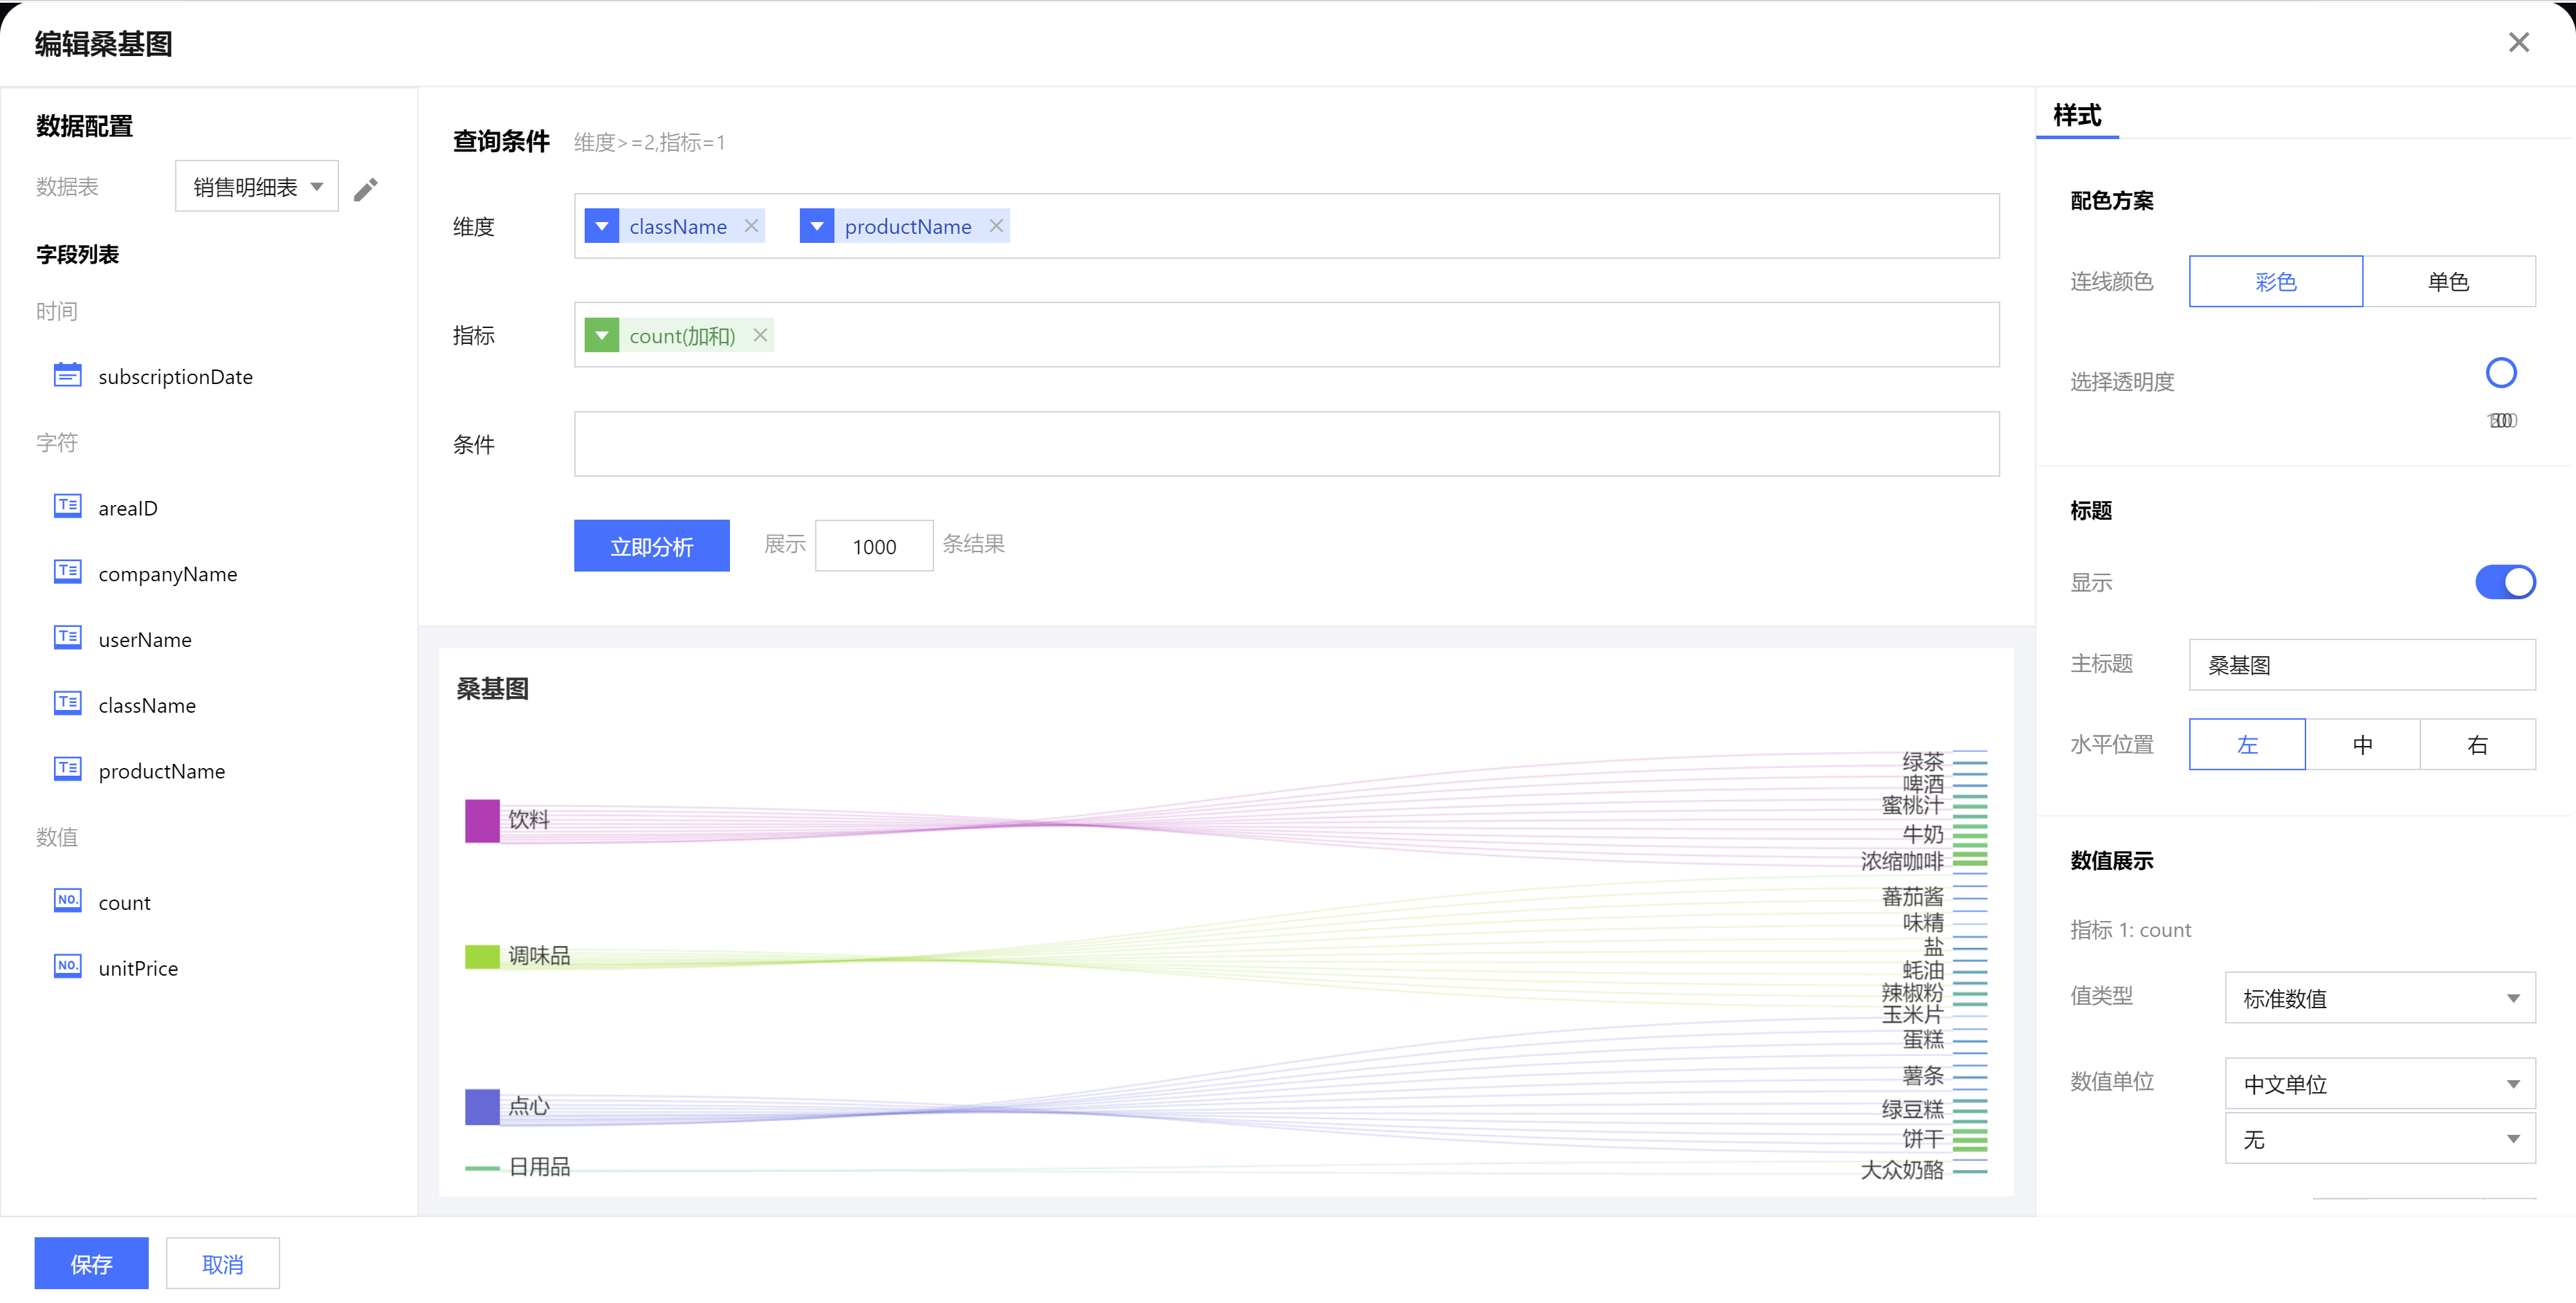Open the 销售明细表 data table dropdown
This screenshot has width=2576, height=1303.
pos(257,187)
